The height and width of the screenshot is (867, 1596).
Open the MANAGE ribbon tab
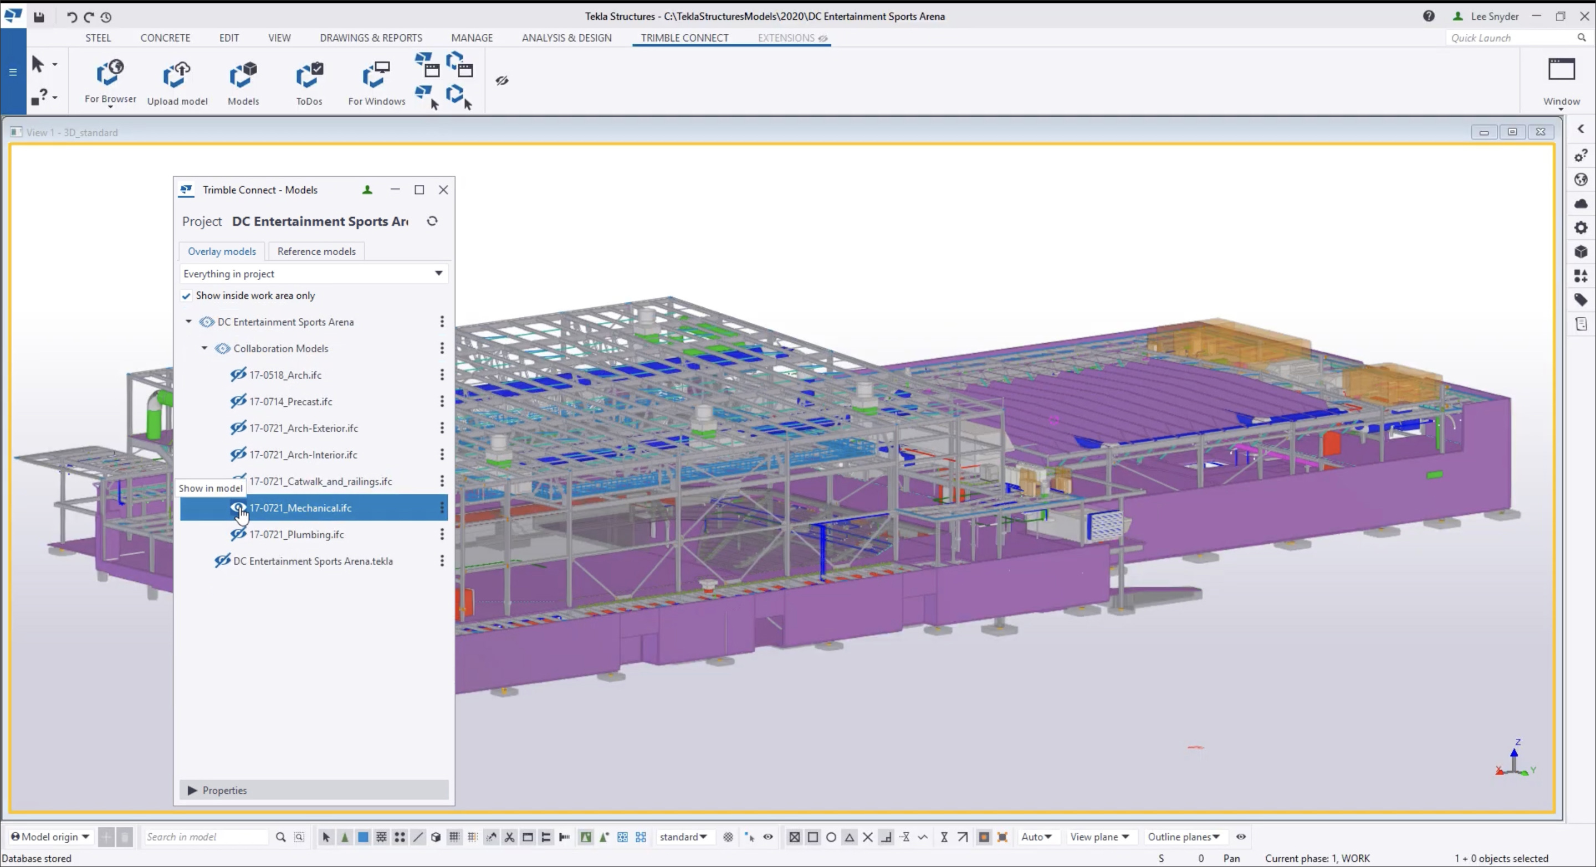(472, 38)
